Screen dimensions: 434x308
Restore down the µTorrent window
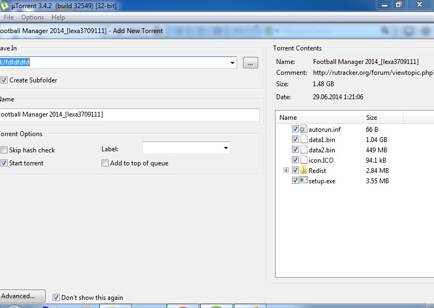399,4
